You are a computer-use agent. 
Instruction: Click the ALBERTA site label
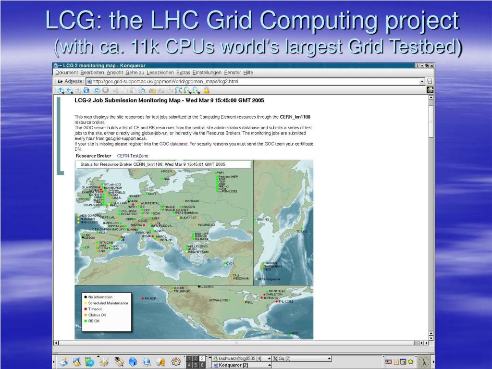[207, 286]
